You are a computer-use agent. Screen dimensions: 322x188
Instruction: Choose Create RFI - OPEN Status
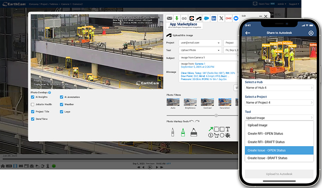(x=279, y=134)
